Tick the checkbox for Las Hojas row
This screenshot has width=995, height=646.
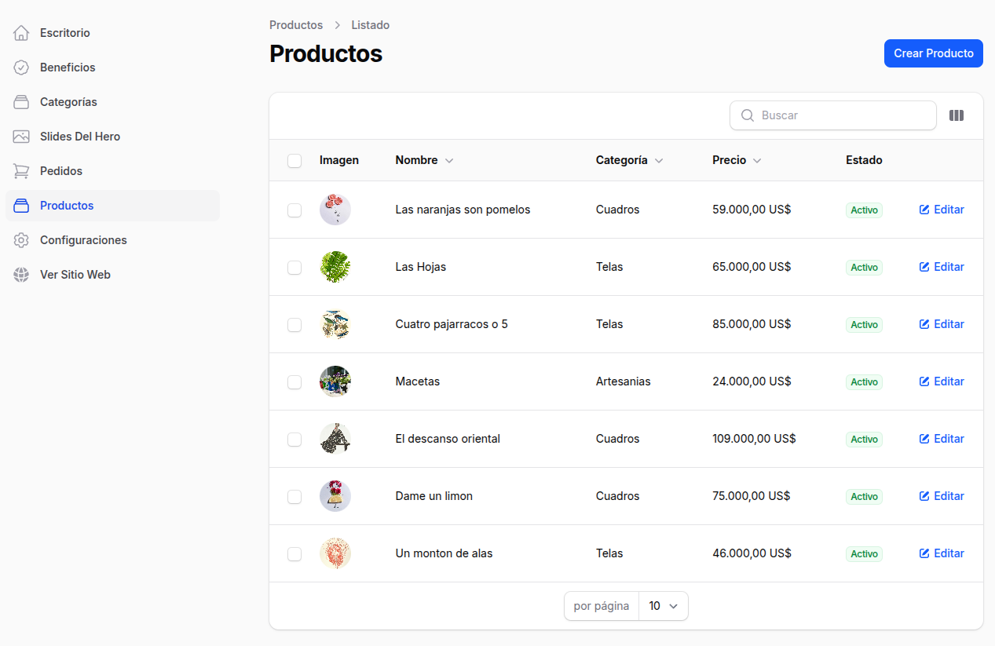click(294, 267)
